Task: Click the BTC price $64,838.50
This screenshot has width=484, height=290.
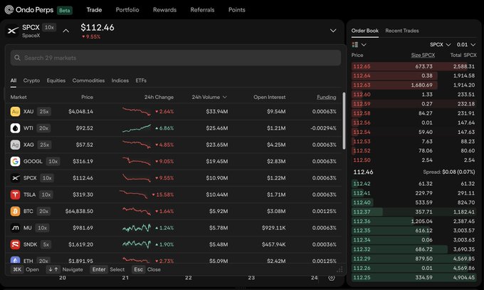Action: pyautogui.click(x=79, y=211)
